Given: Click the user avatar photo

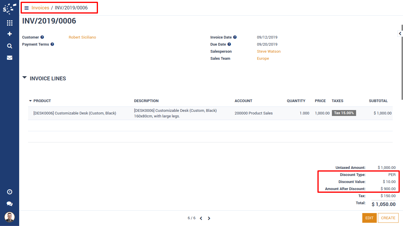Looking at the screenshot, I should pos(9,217).
